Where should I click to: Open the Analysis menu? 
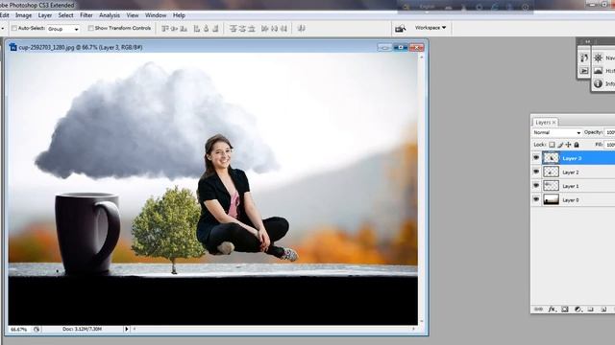pyautogui.click(x=110, y=15)
